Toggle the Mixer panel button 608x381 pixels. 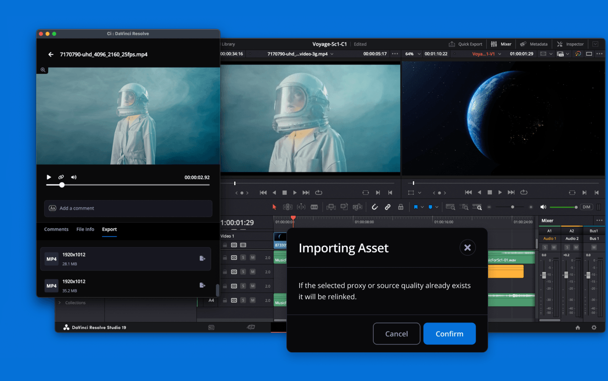[x=501, y=44]
